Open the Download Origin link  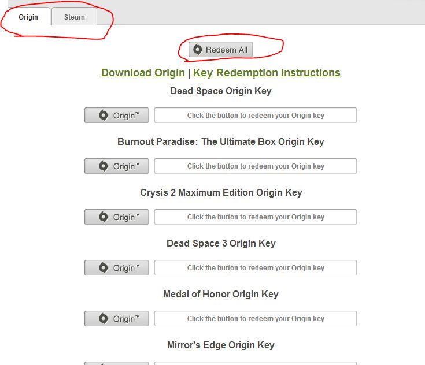(x=143, y=73)
